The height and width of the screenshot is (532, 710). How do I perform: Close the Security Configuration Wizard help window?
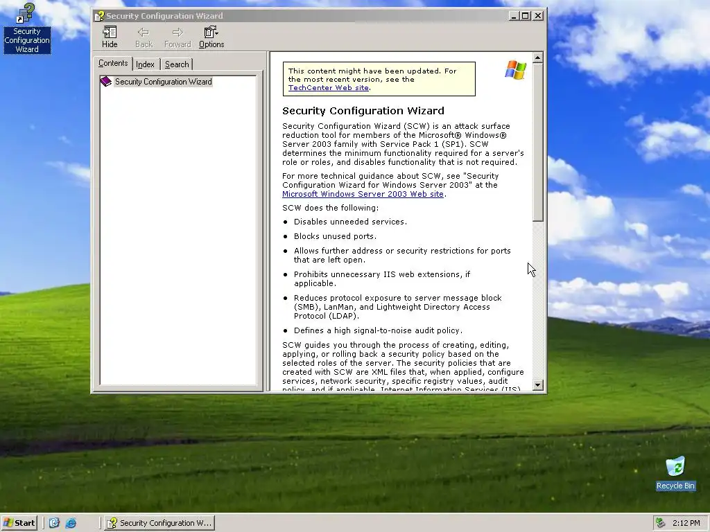(538, 16)
